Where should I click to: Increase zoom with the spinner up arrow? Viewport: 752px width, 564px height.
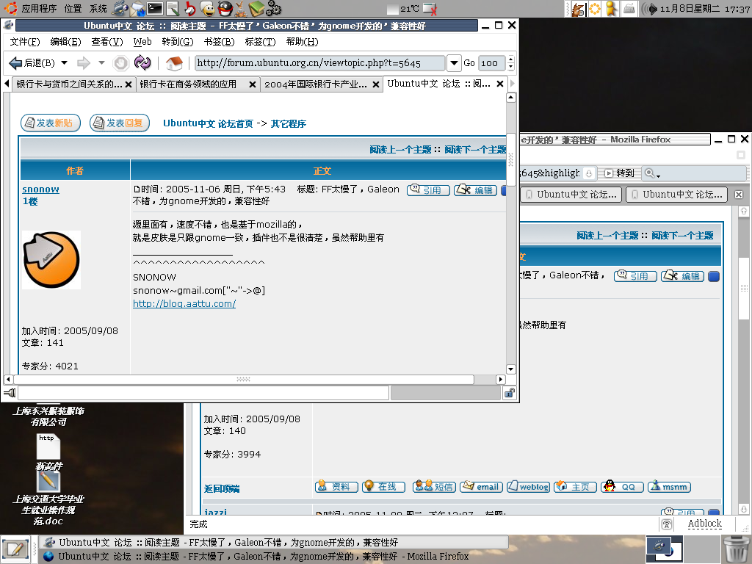tap(511, 59)
